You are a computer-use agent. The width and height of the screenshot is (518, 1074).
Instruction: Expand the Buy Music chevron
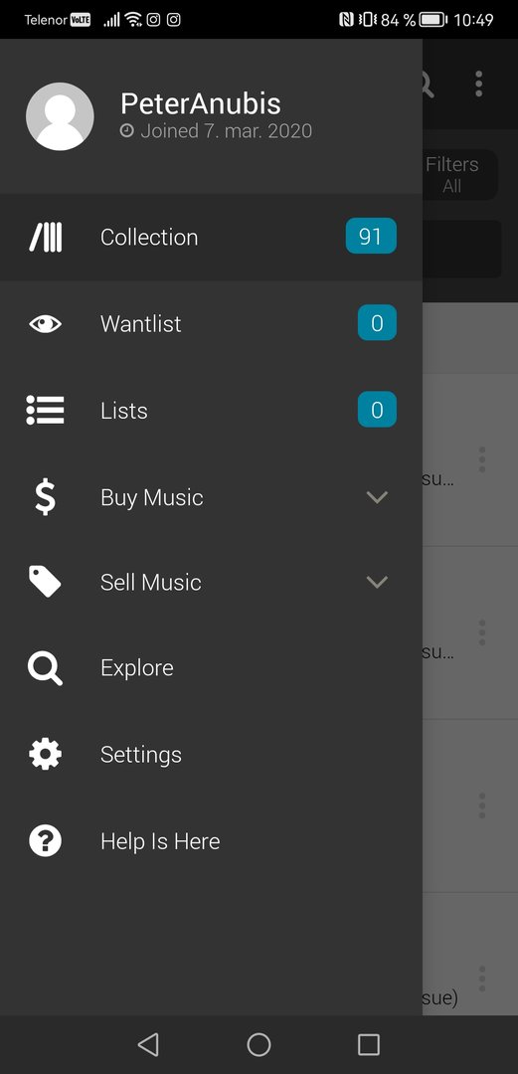click(x=377, y=497)
